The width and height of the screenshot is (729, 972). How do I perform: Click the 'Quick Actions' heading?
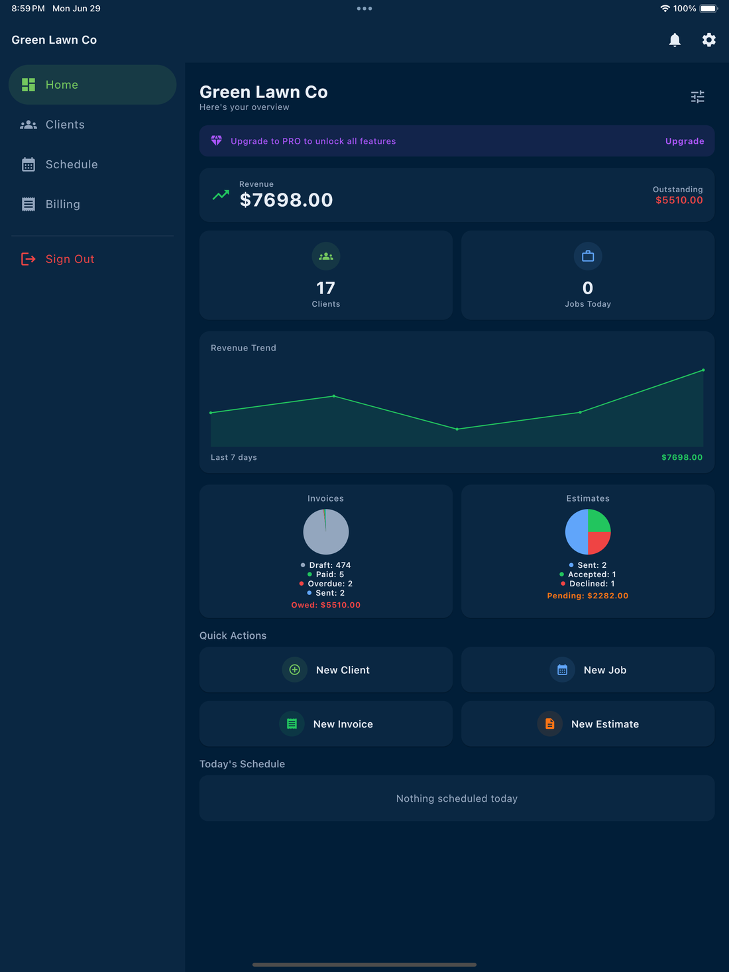point(233,635)
